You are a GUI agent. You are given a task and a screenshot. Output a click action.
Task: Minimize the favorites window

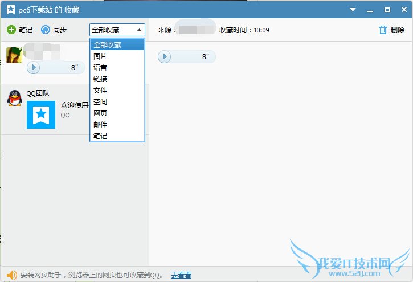(x=370, y=10)
